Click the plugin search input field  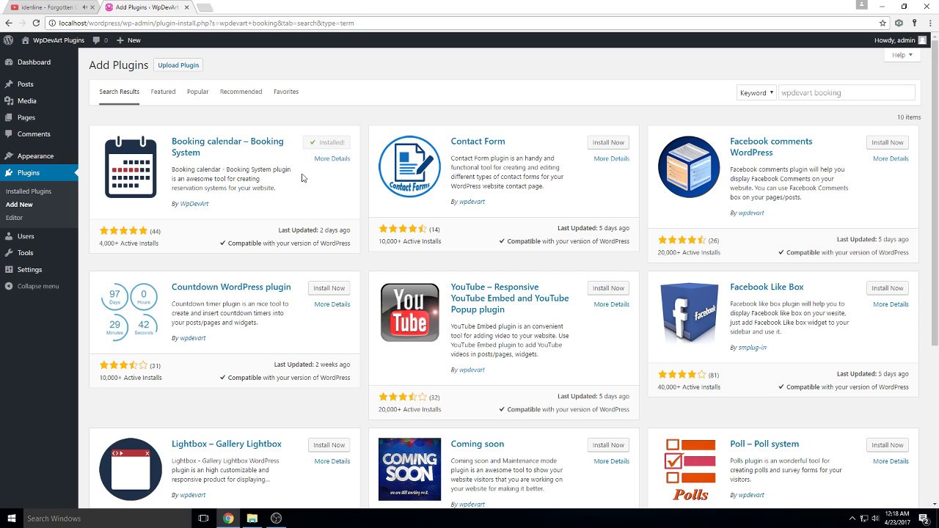[x=846, y=92]
